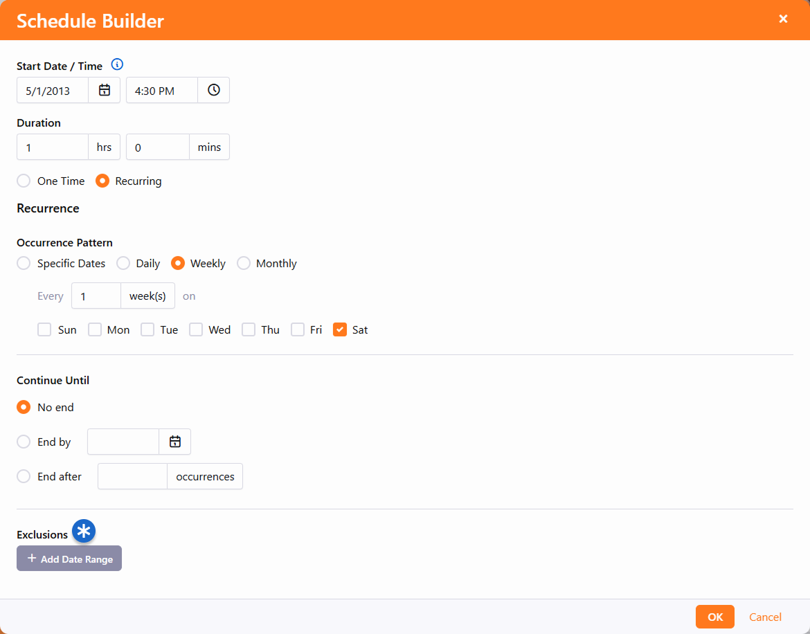The image size is (810, 634).
Task: Click the occurrences count input field
Action: [x=132, y=476]
